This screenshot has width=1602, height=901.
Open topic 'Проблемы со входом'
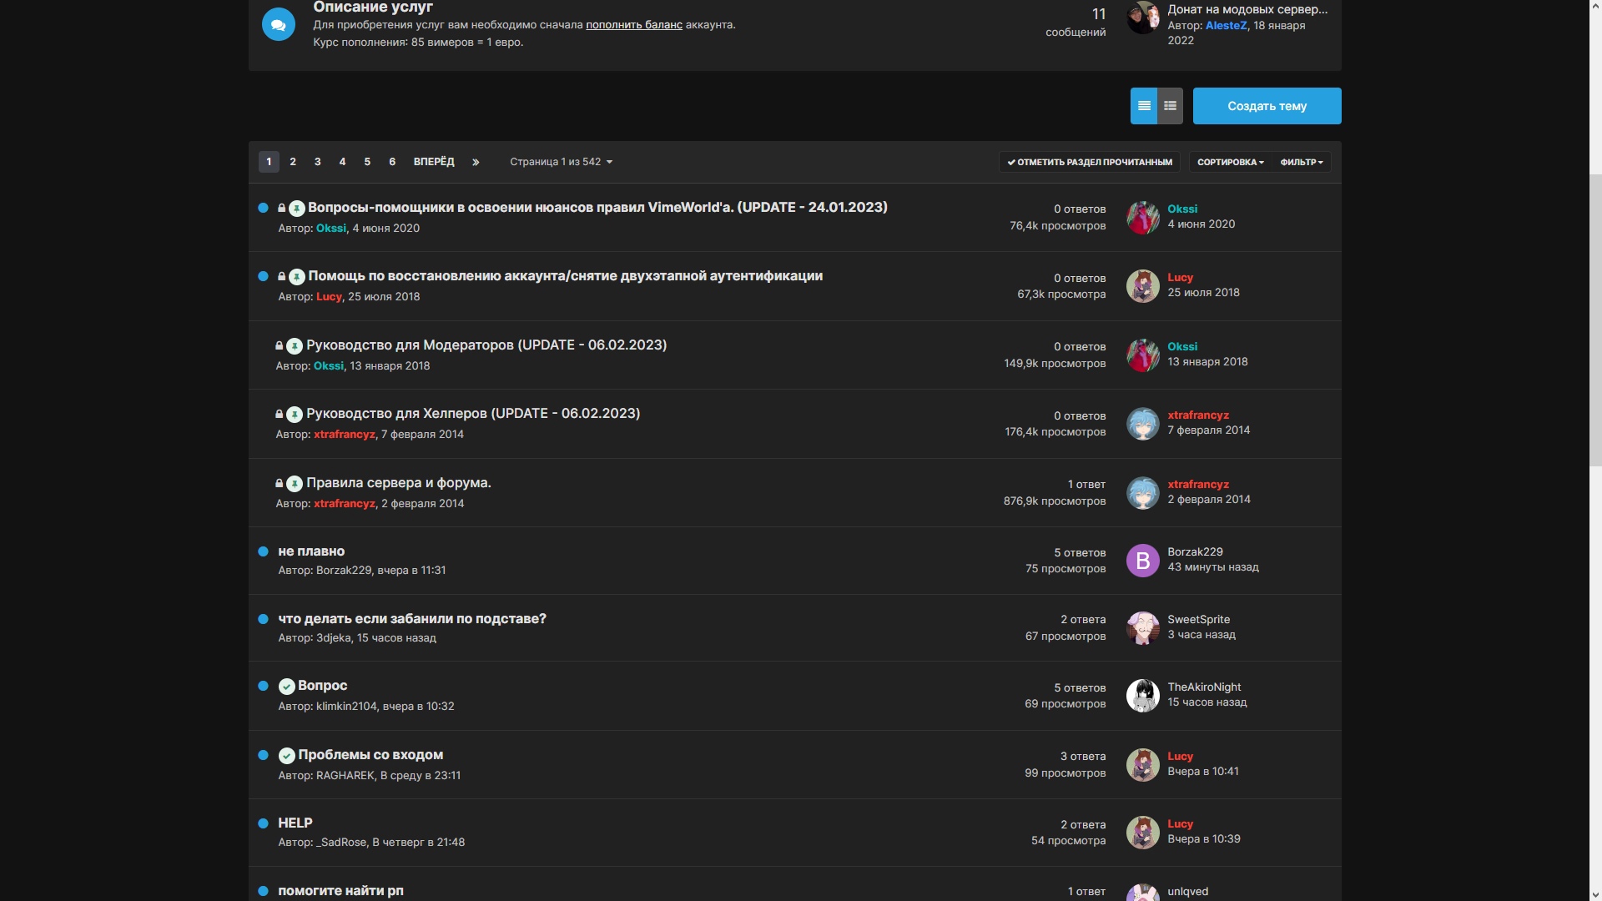click(370, 755)
